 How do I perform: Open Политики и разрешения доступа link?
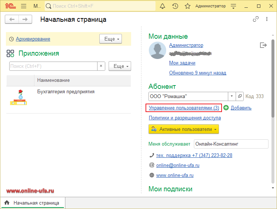[x=185, y=118]
